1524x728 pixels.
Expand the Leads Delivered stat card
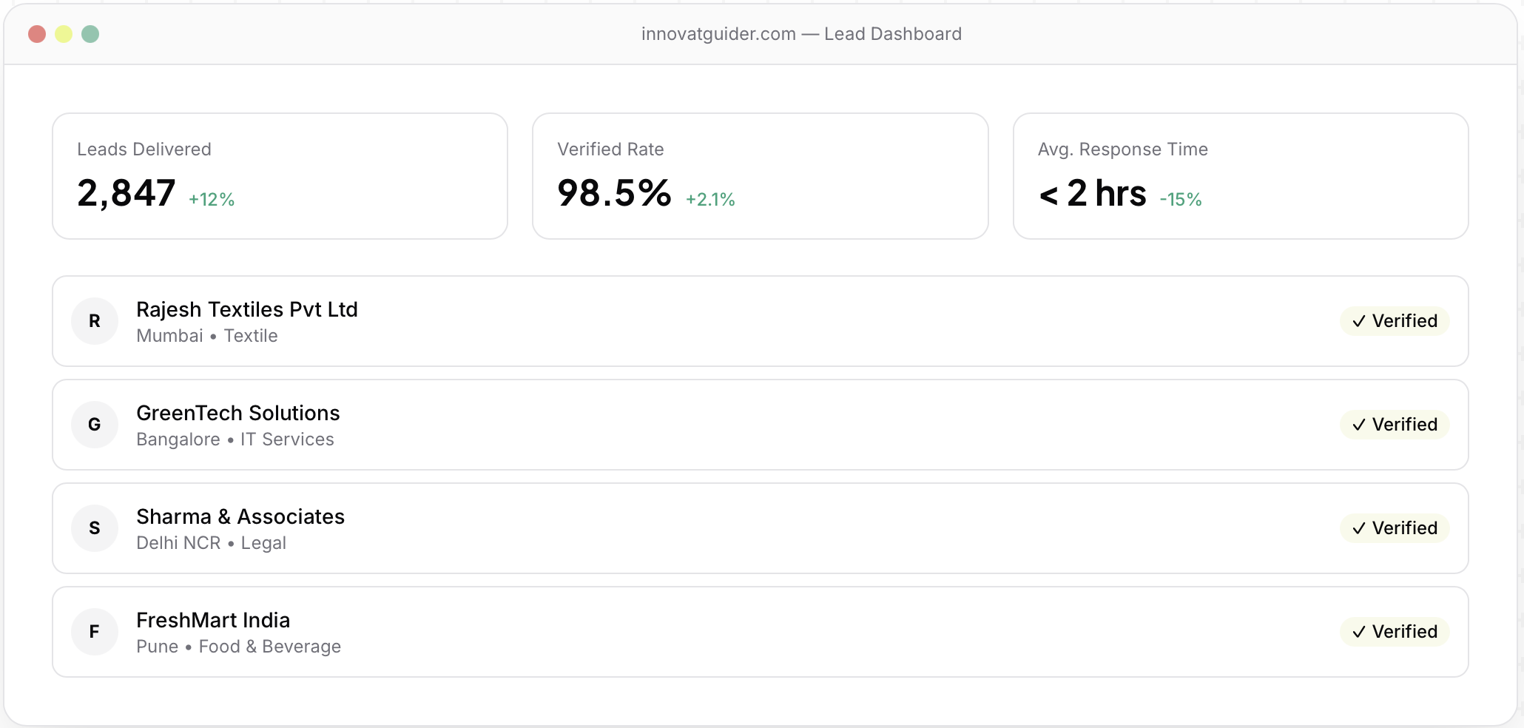280,176
